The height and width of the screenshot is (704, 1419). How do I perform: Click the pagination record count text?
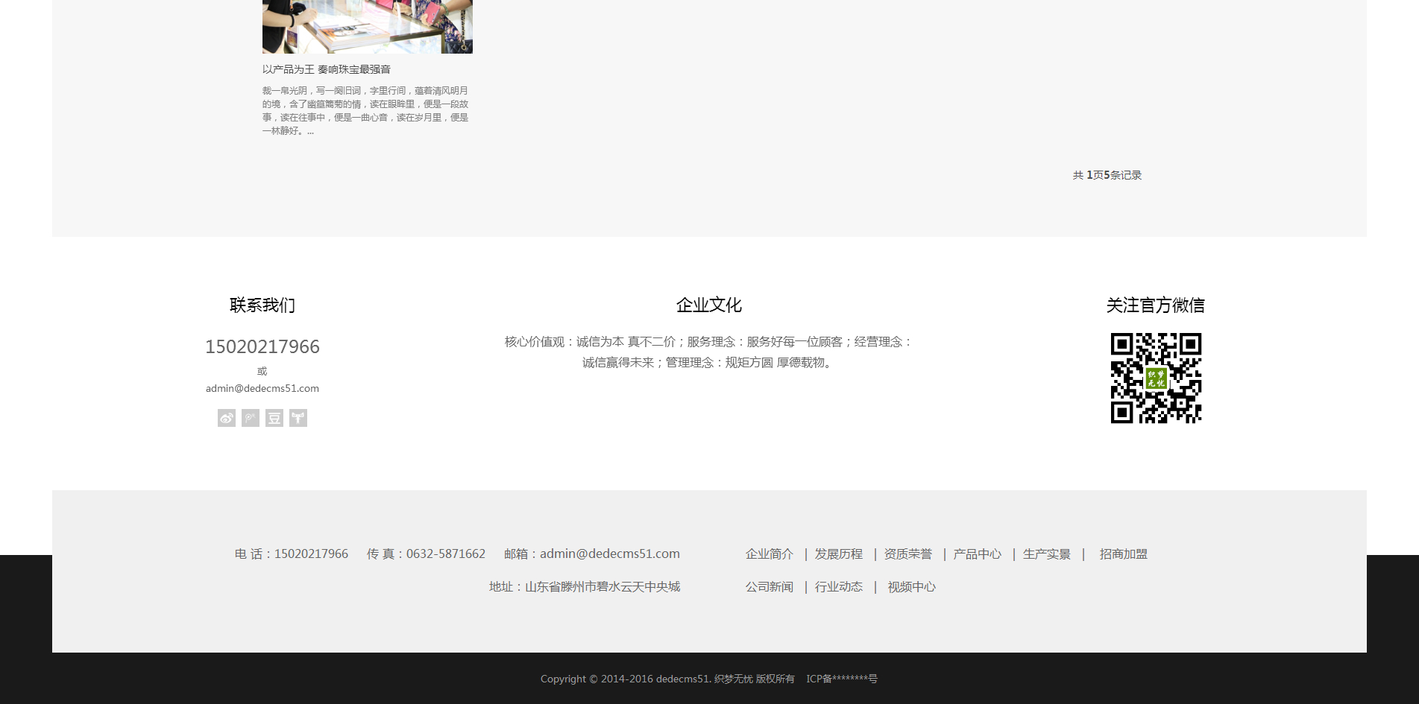tap(1107, 175)
